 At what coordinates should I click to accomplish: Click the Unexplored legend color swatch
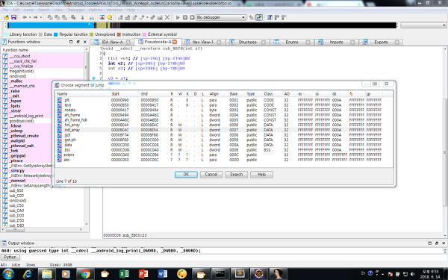coord(91,34)
